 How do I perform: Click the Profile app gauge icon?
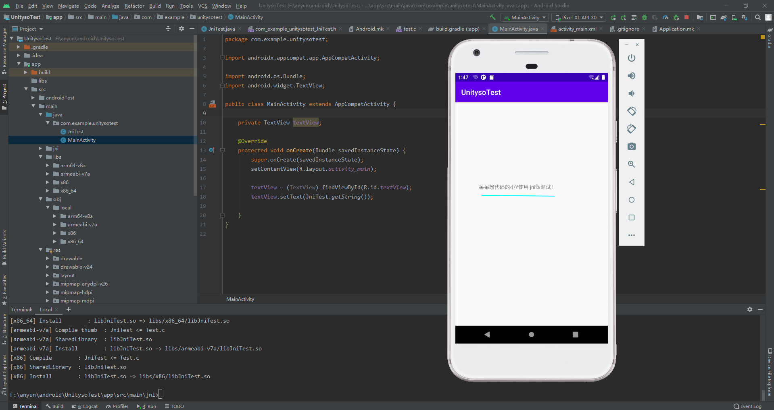click(x=666, y=17)
